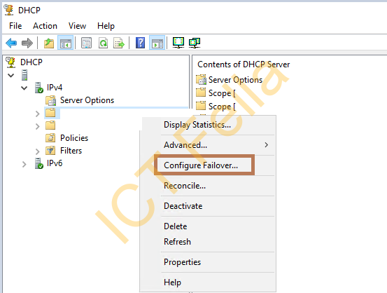Click the green Refresh toolbar icon
Screen dimensions: 387x293
pos(103,43)
